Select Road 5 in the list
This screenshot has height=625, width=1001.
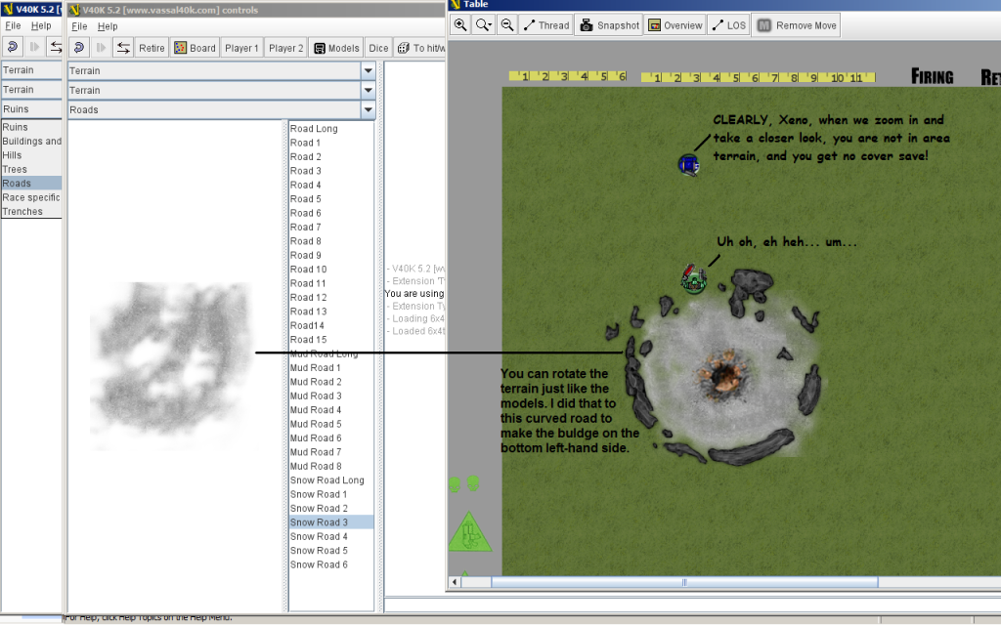330,198
